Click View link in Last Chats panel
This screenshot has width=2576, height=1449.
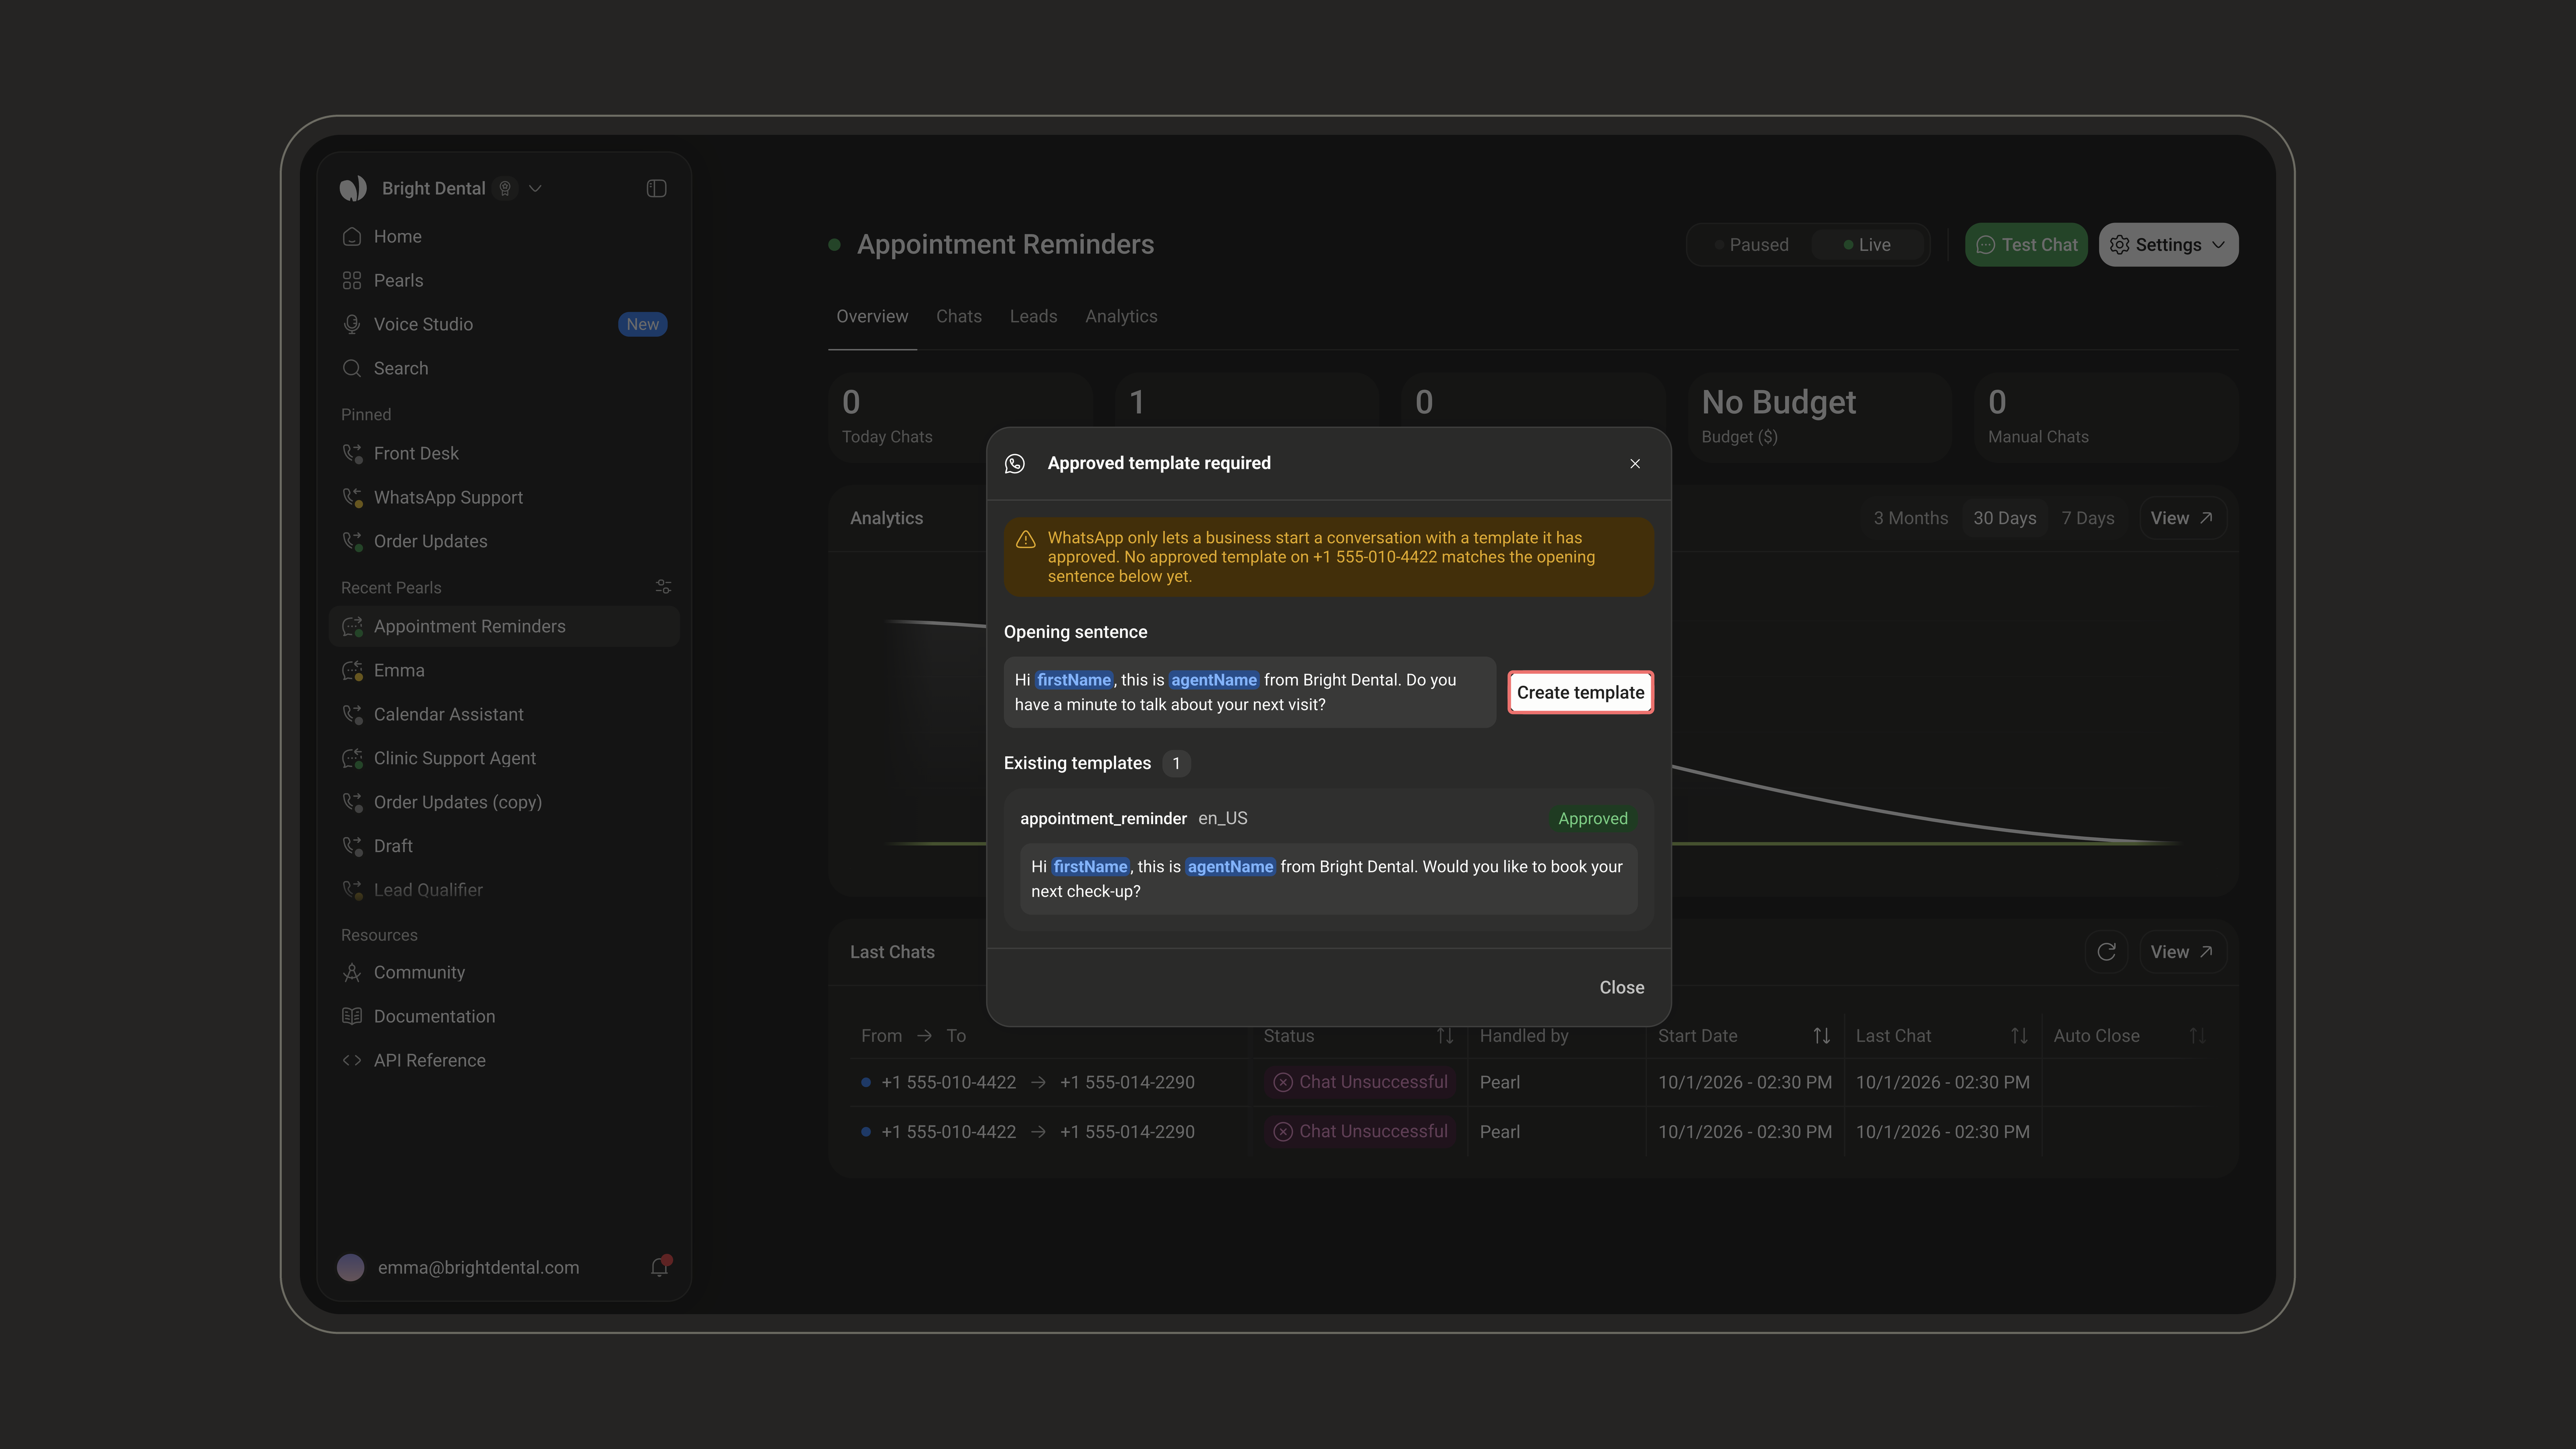coord(2182,952)
